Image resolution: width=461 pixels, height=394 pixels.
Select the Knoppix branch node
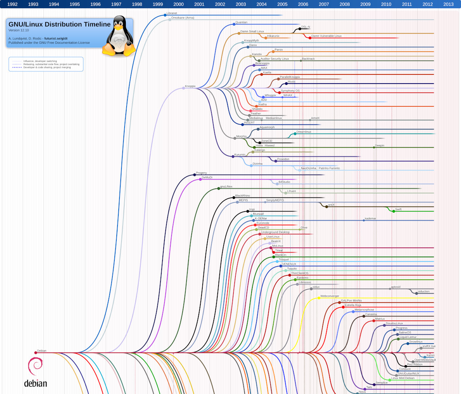[x=183, y=88]
